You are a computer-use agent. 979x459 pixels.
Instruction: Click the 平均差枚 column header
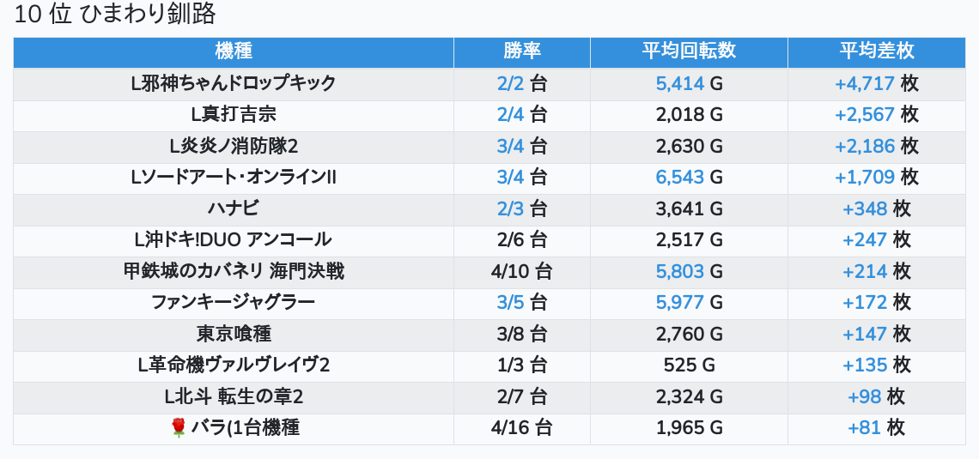coord(877,51)
